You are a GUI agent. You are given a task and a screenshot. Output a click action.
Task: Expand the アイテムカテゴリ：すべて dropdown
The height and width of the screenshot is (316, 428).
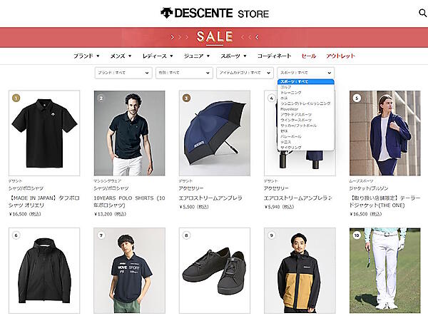coord(244,73)
